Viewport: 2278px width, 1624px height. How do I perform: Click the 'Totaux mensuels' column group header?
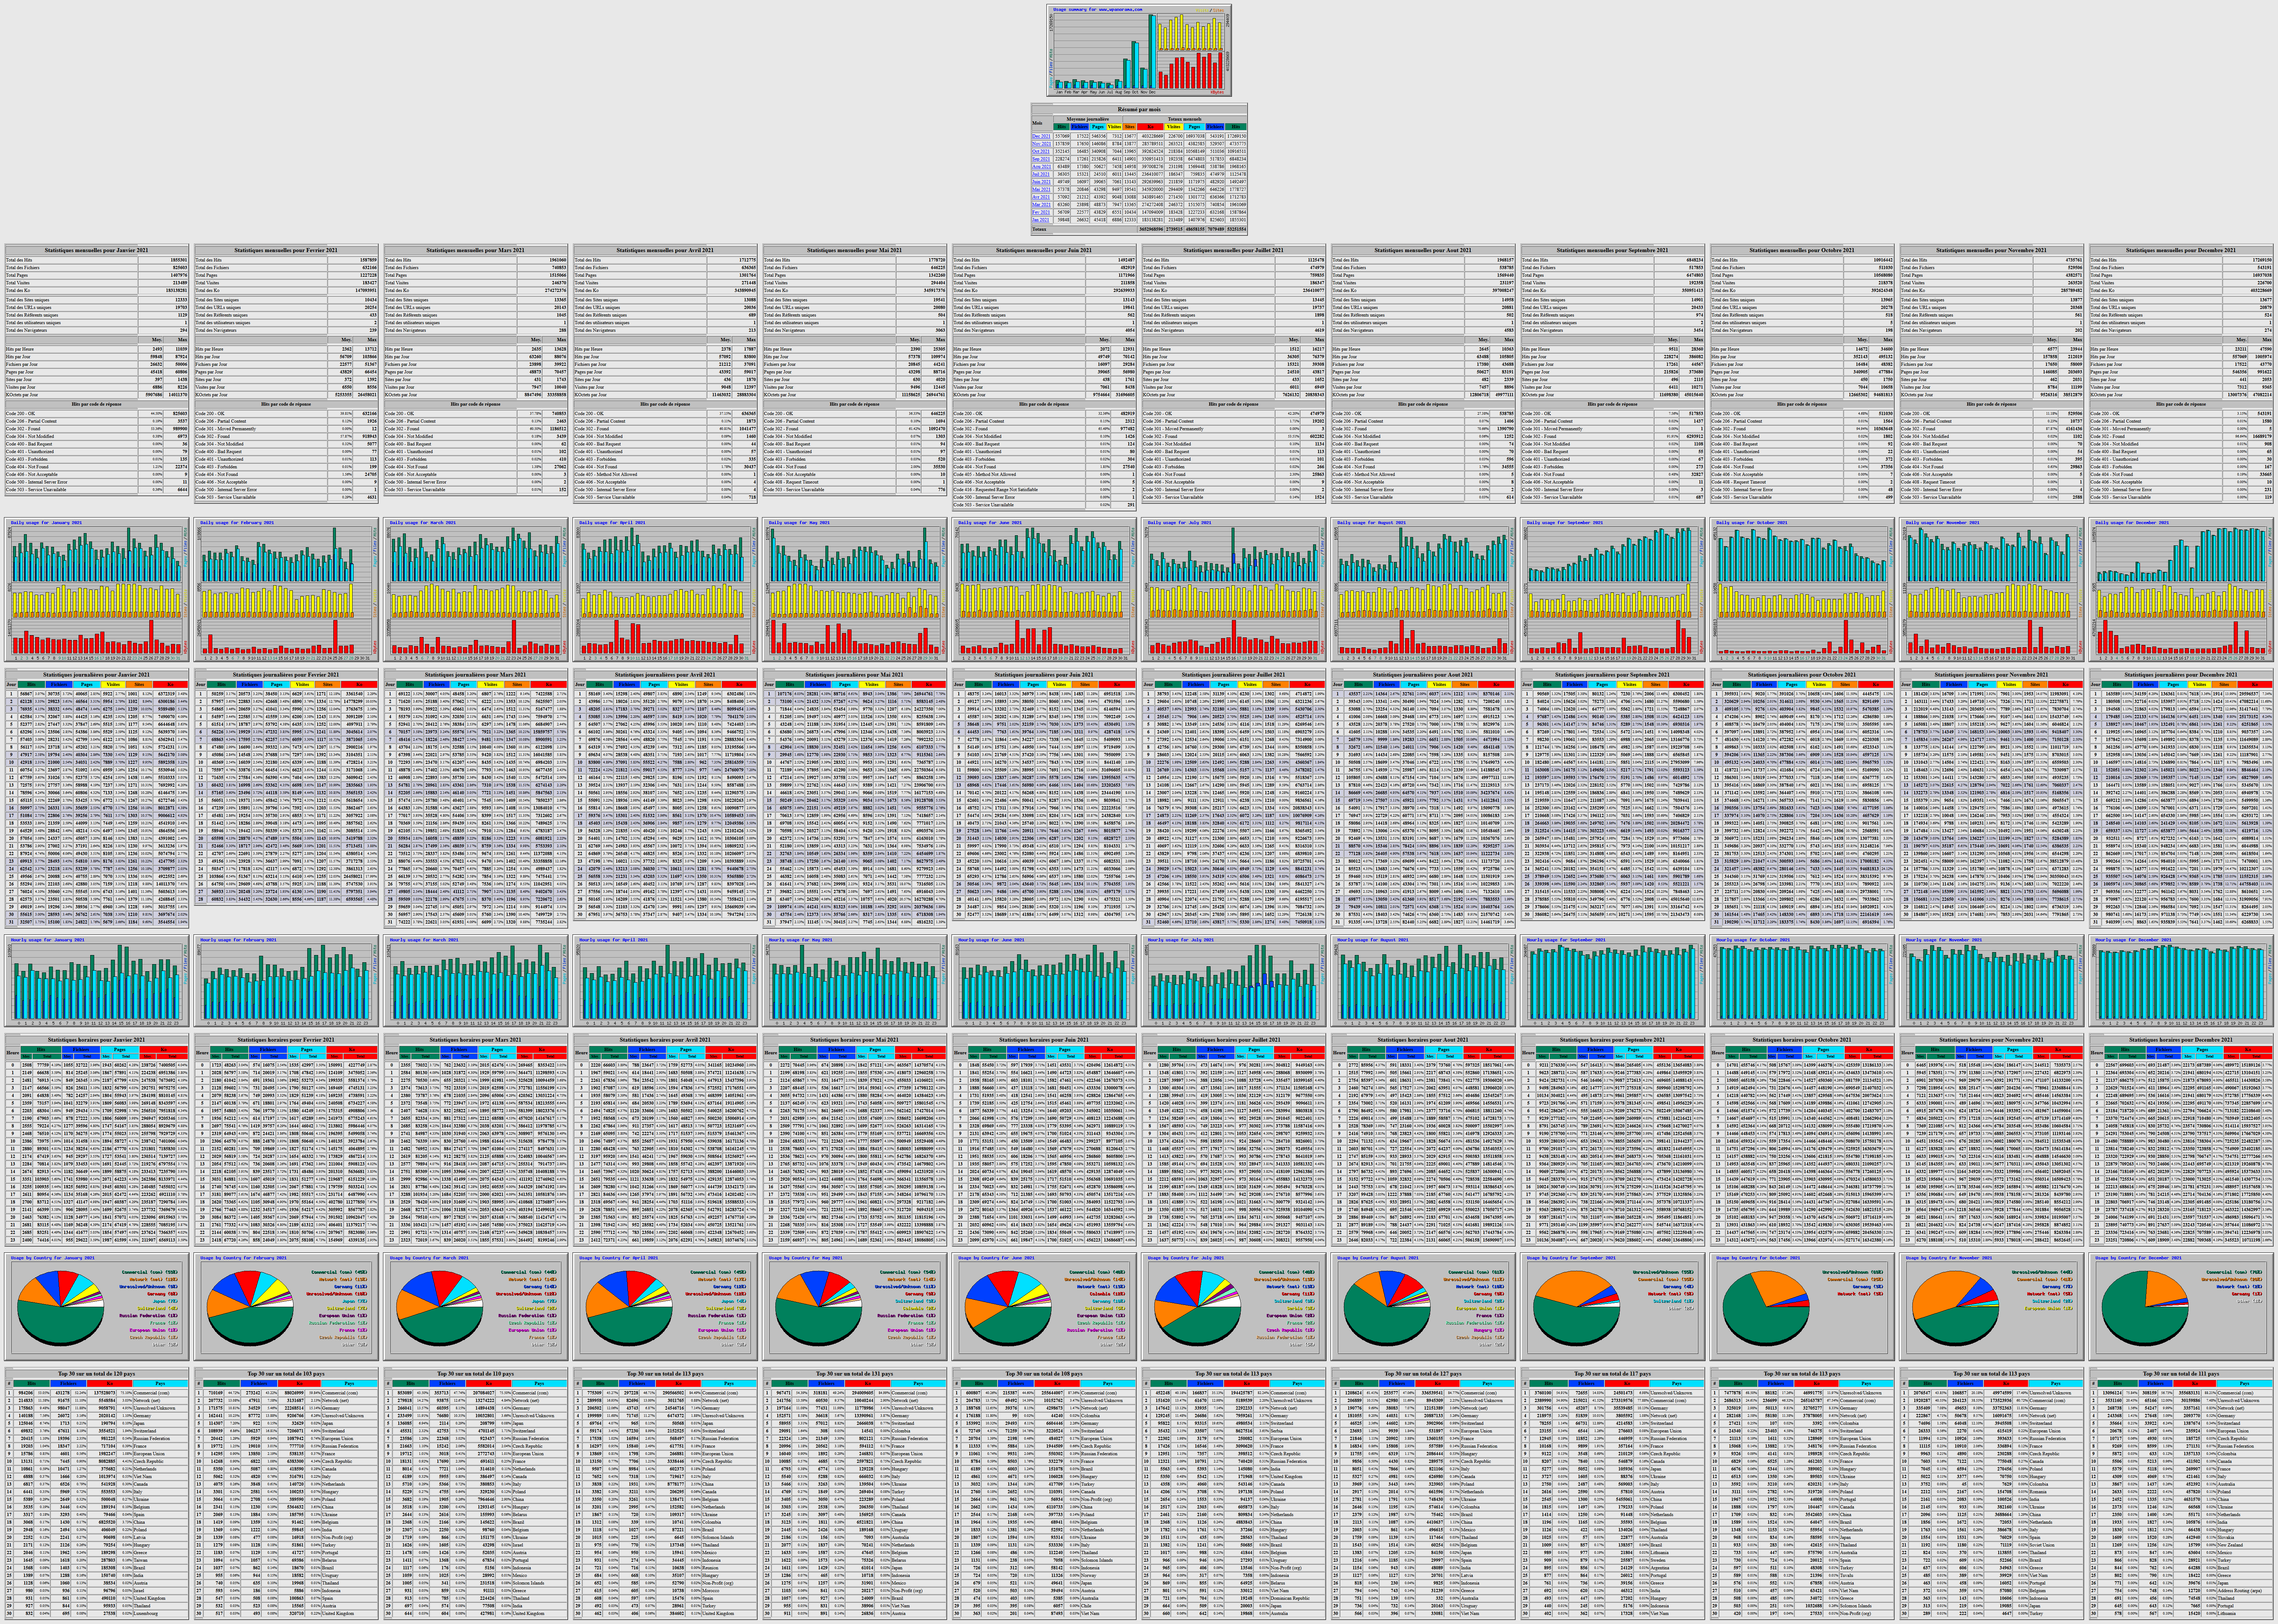click(1184, 119)
